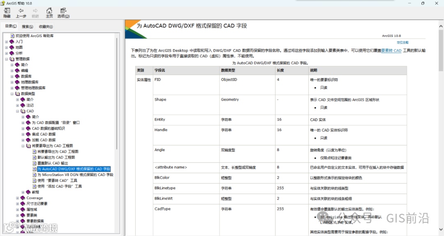The height and width of the screenshot is (236, 444).
Task: Click the open book icon beside 管理数据
Action: pos(12,59)
